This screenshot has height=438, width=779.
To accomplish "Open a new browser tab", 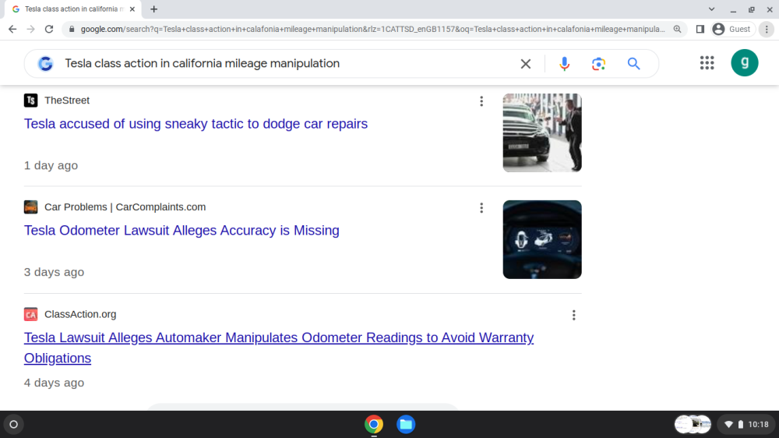I will tap(154, 9).
